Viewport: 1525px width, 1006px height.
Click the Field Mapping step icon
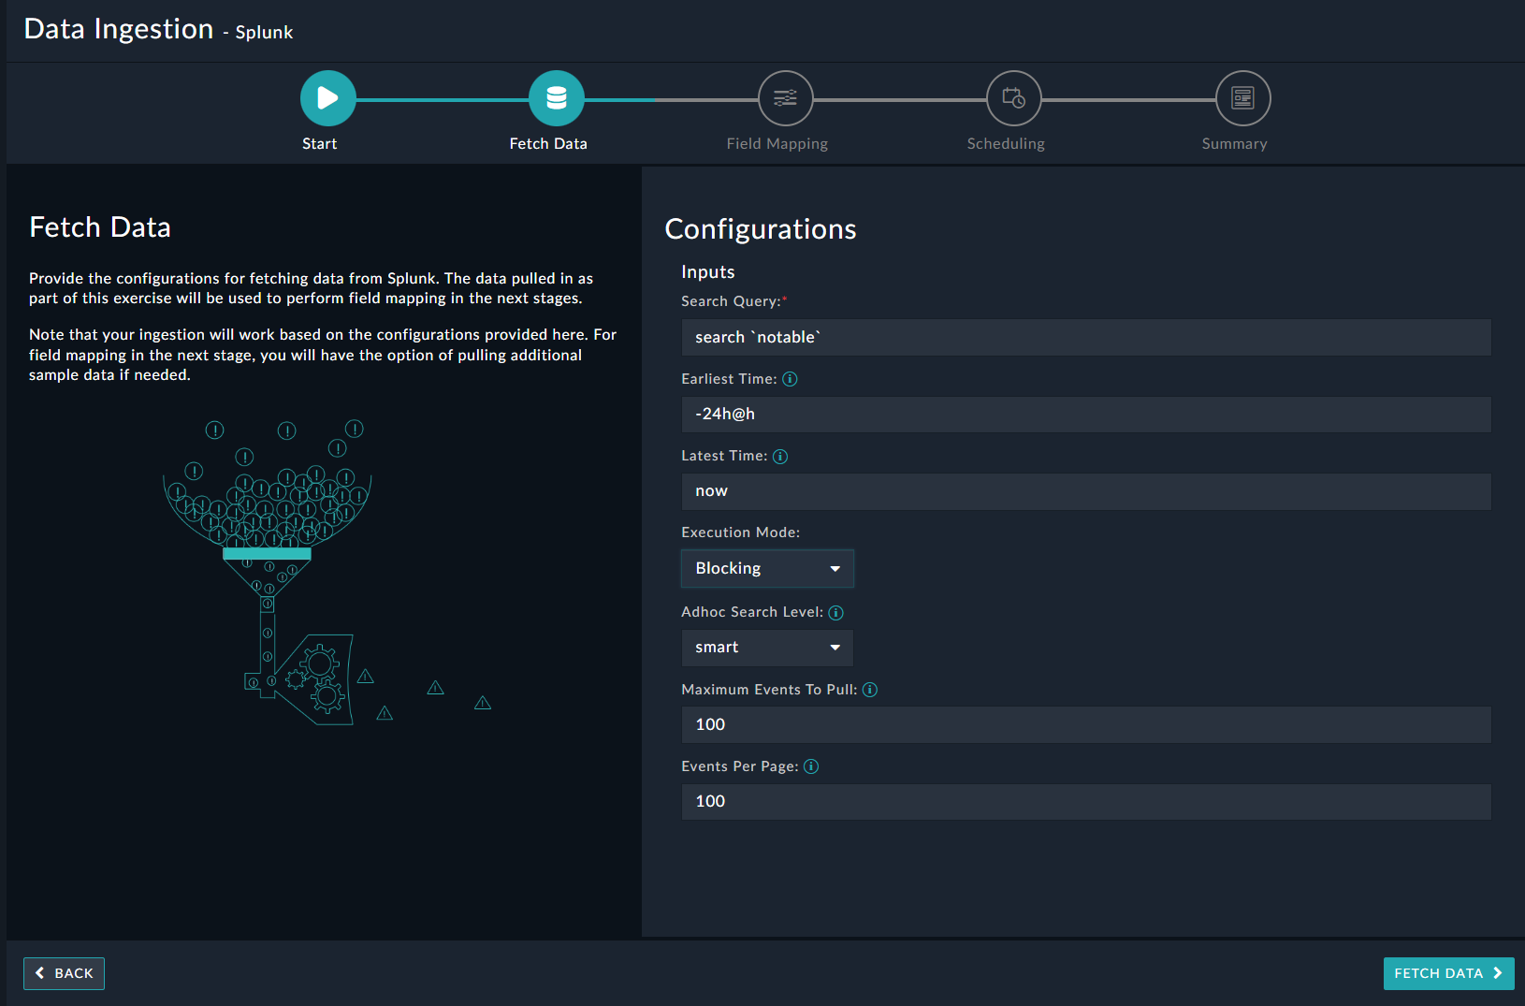click(785, 98)
